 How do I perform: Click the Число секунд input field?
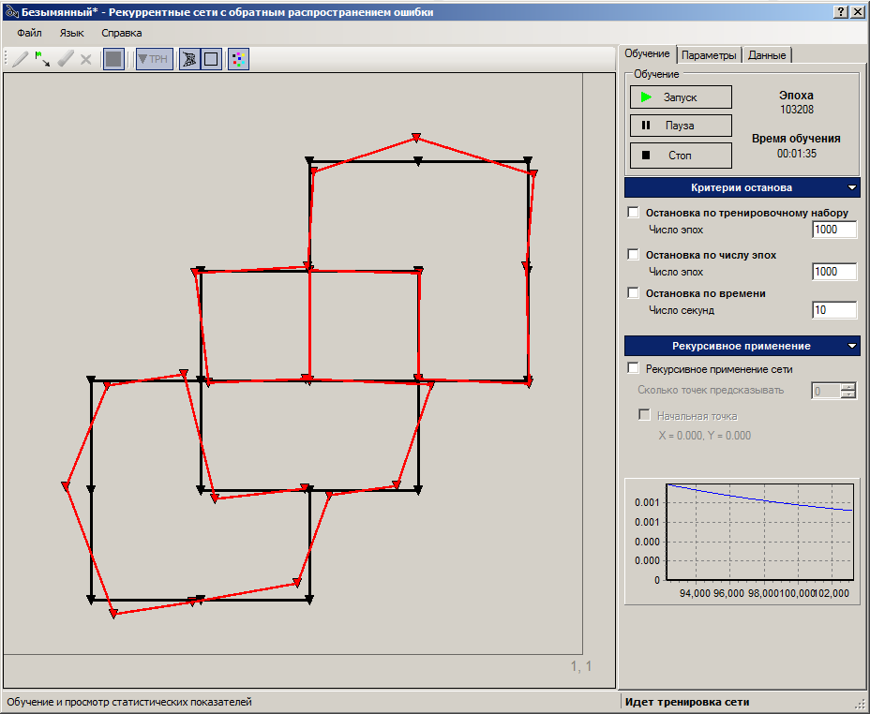point(833,310)
